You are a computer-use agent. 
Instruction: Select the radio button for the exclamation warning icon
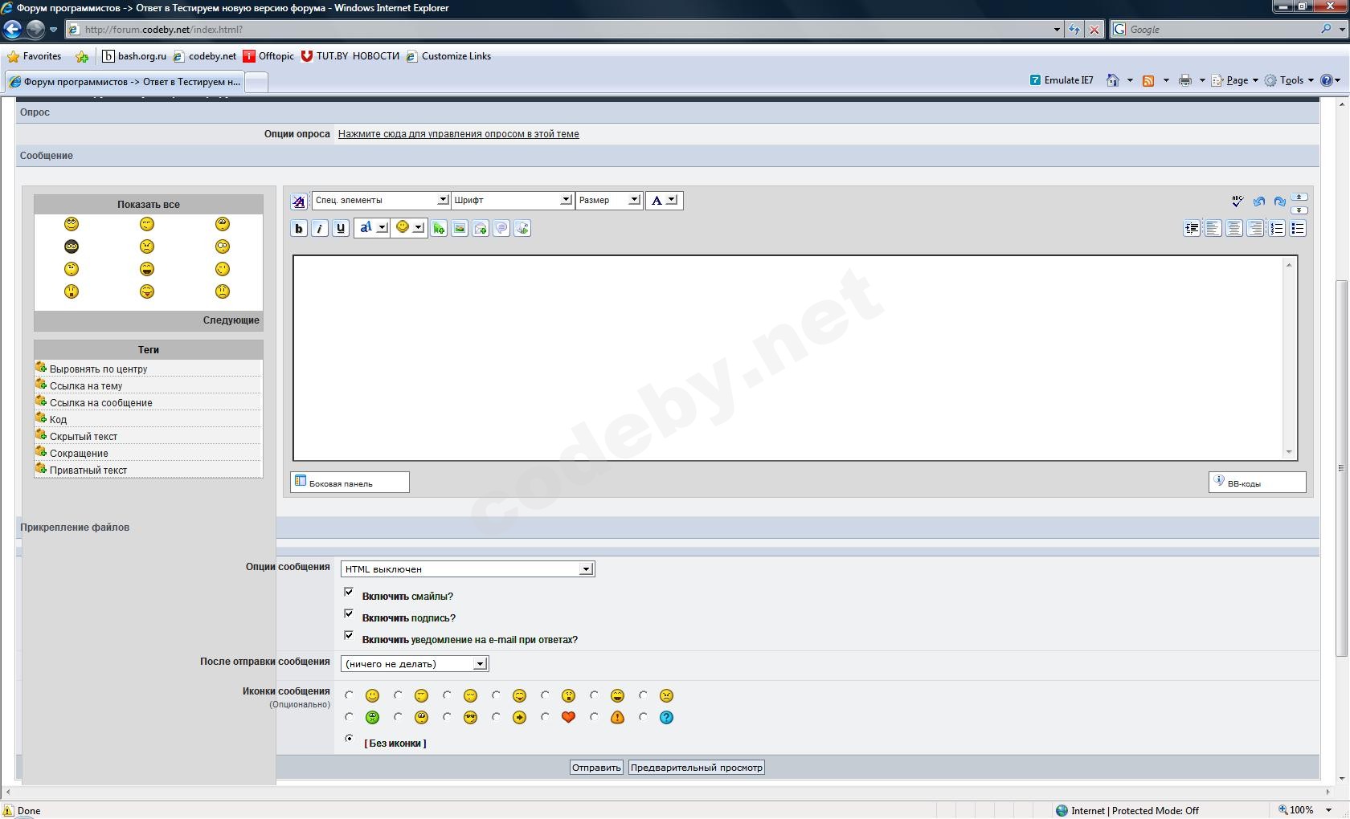(x=594, y=717)
